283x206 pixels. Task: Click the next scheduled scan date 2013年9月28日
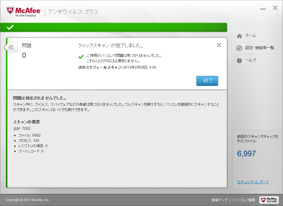tap(135, 67)
